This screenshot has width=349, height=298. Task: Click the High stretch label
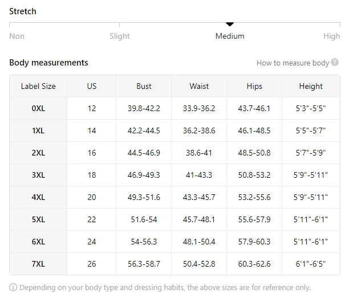click(331, 36)
